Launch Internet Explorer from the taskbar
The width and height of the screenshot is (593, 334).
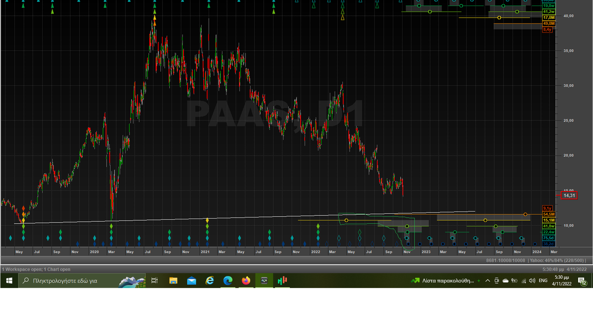(x=210, y=281)
